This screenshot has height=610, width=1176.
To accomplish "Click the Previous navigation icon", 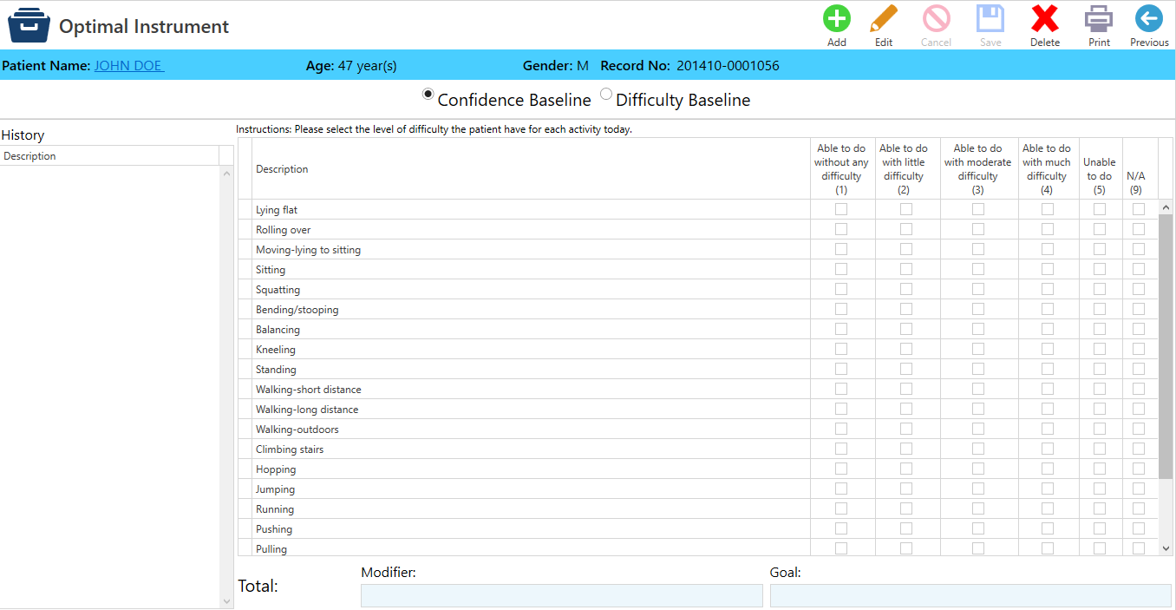I will click(x=1148, y=19).
